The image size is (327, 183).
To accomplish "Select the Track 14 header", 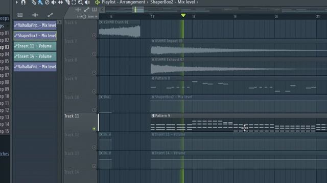I will point(81,176).
